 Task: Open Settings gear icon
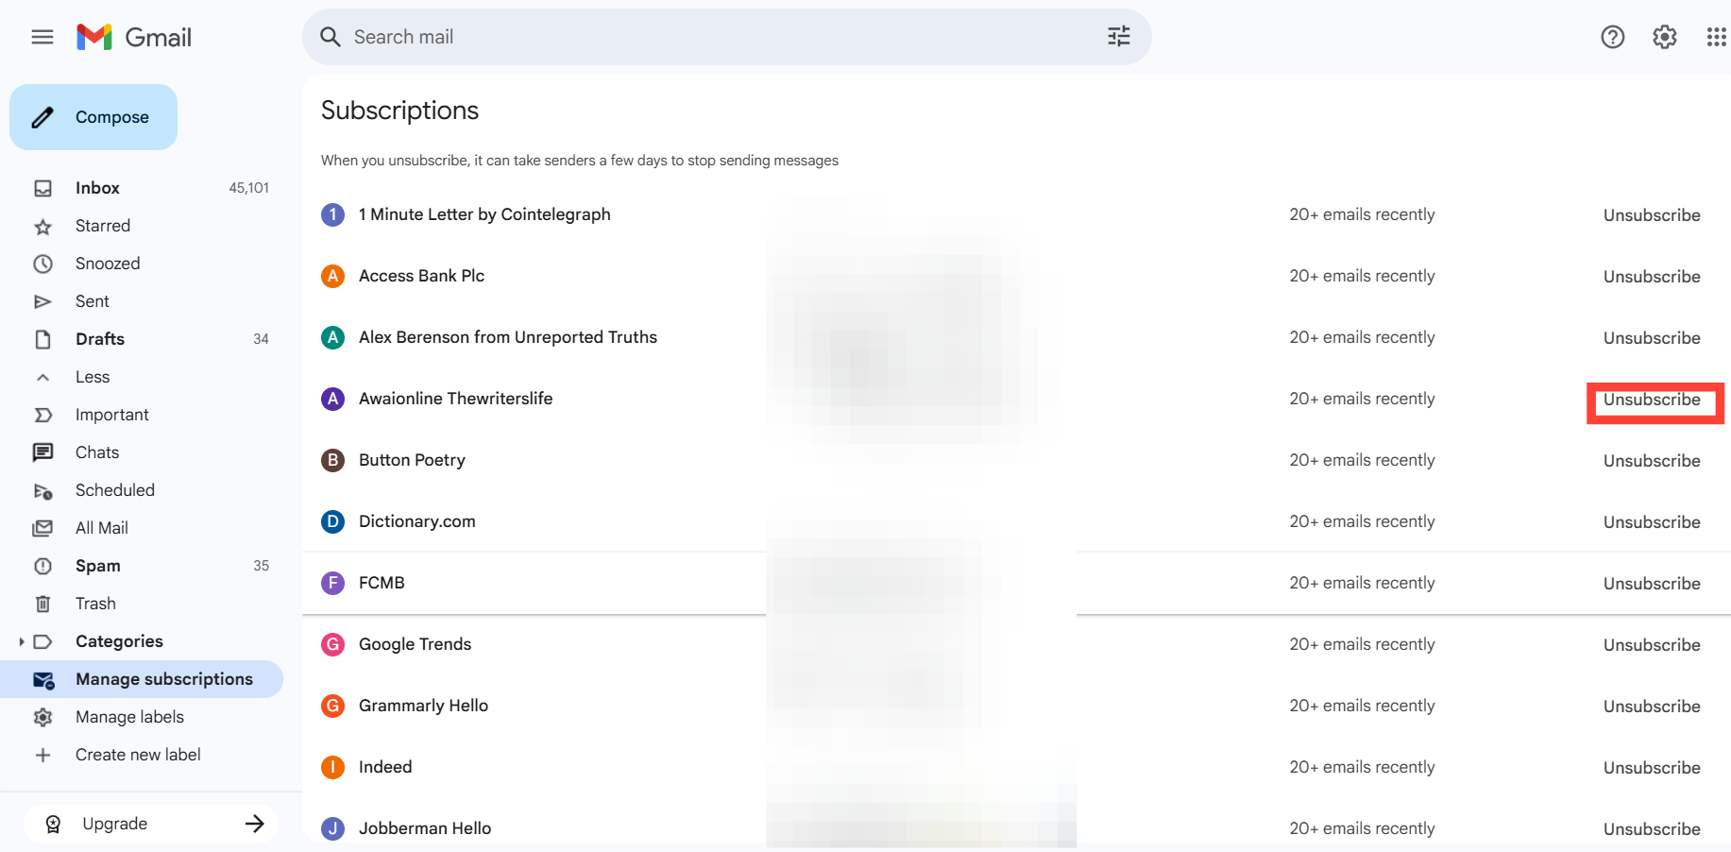point(1665,37)
